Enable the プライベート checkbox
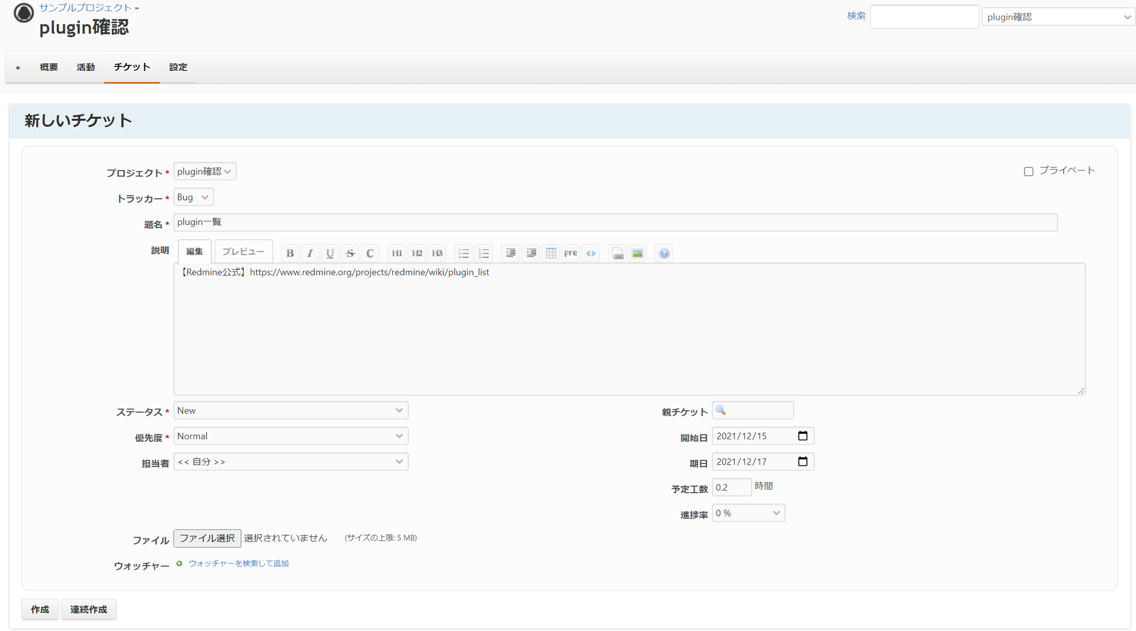 coord(1029,171)
